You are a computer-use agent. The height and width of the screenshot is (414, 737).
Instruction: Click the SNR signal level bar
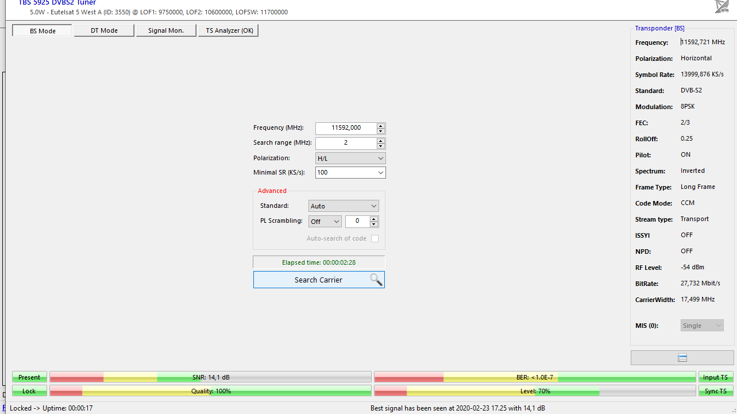(210, 377)
